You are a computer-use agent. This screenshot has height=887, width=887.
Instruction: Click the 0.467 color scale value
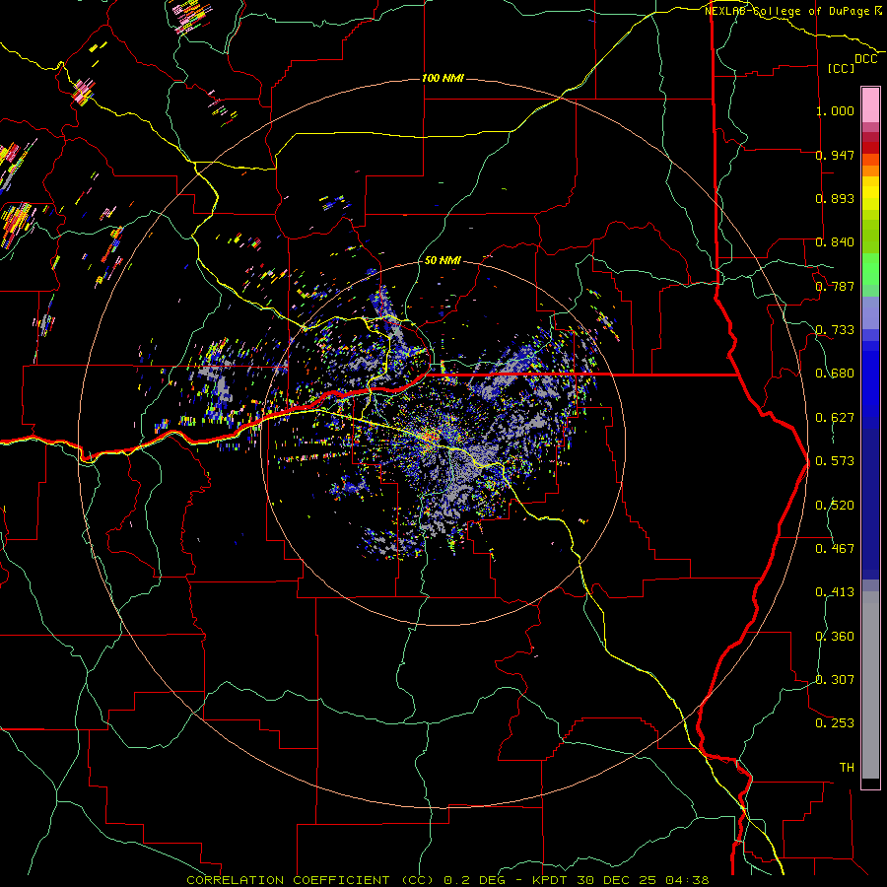tap(835, 549)
